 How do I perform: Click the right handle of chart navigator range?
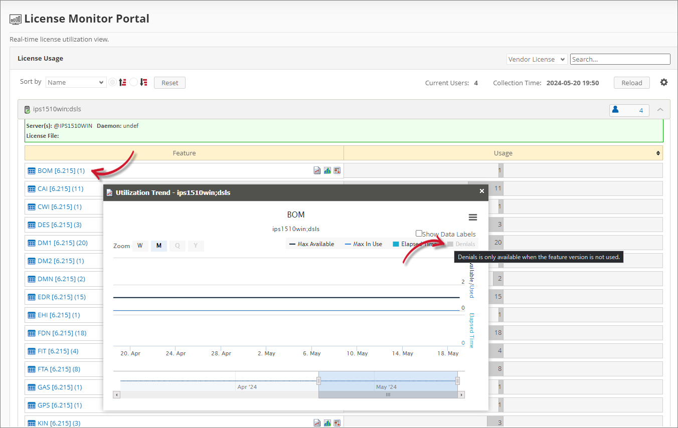(x=457, y=381)
